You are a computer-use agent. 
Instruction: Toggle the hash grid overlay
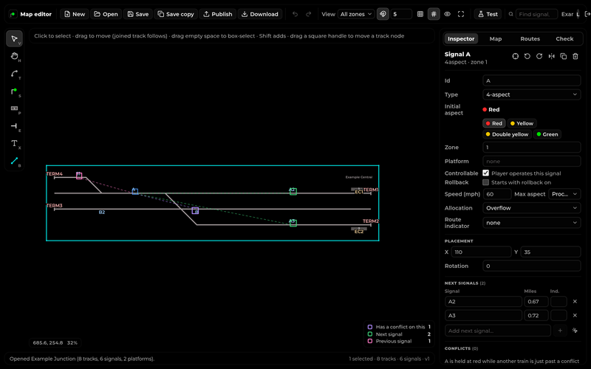click(x=434, y=14)
